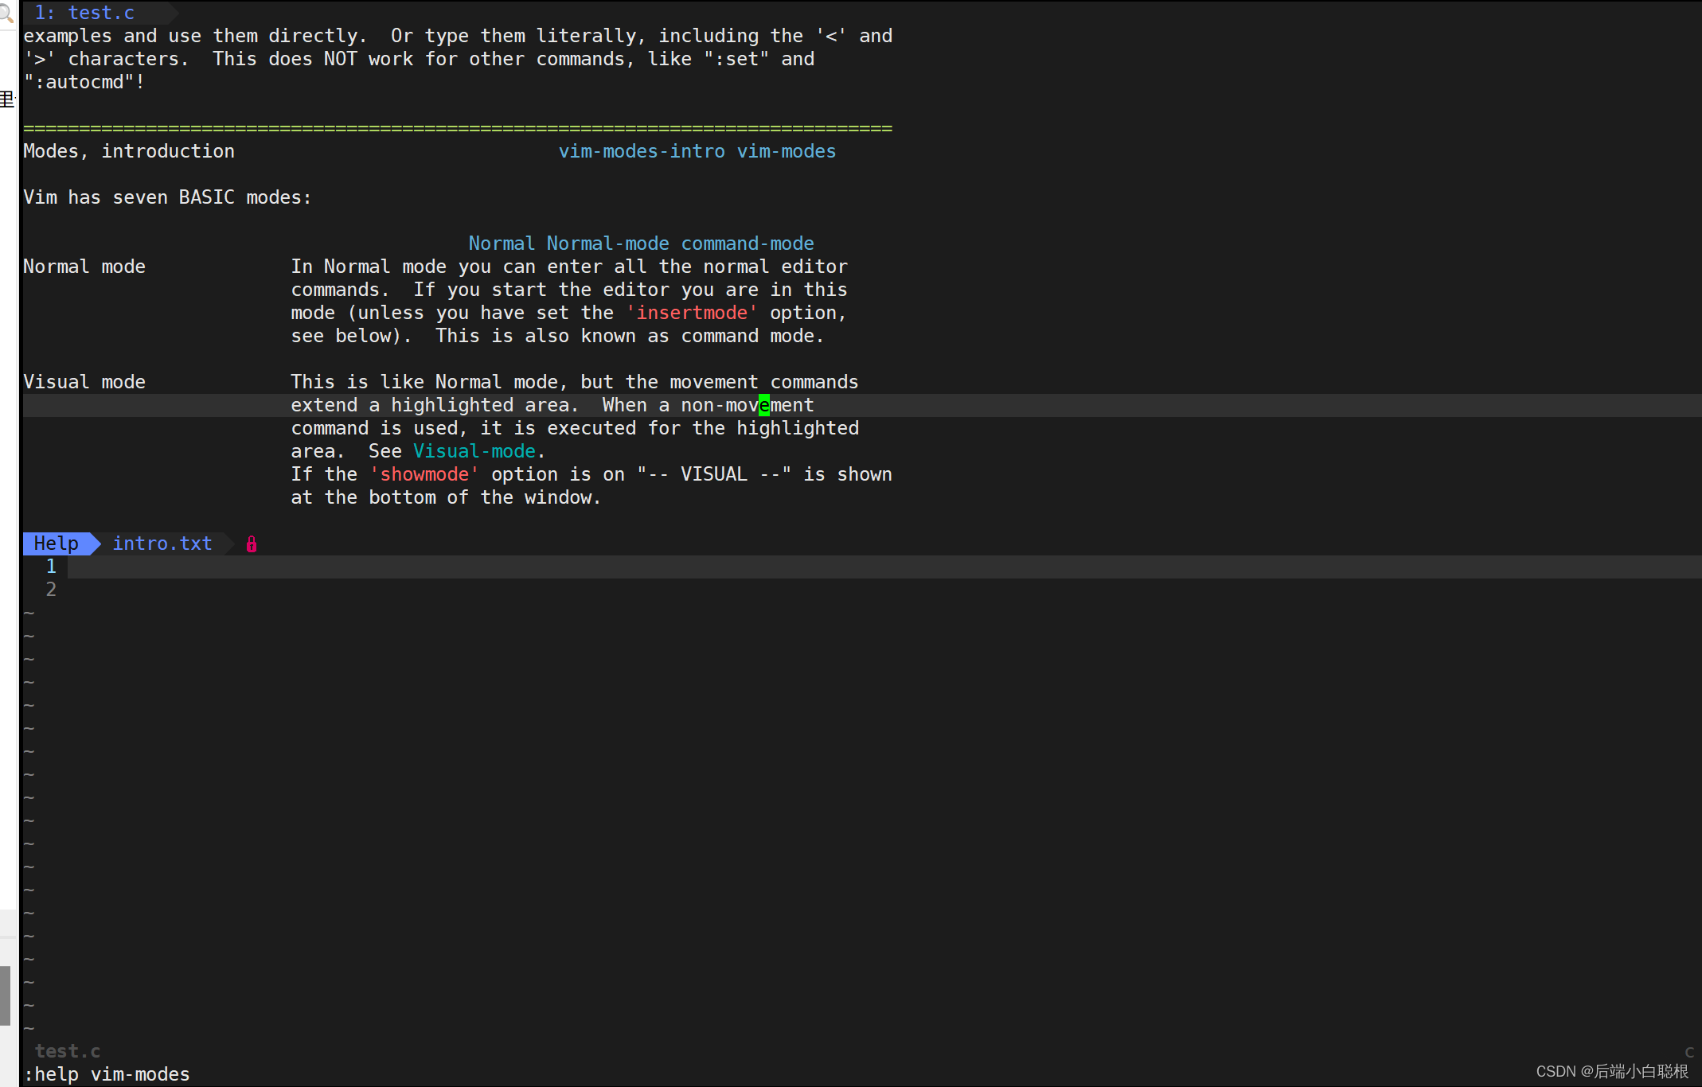This screenshot has width=1702, height=1087.
Task: Click 'intro.txt' in the status line
Action: tap(162, 543)
